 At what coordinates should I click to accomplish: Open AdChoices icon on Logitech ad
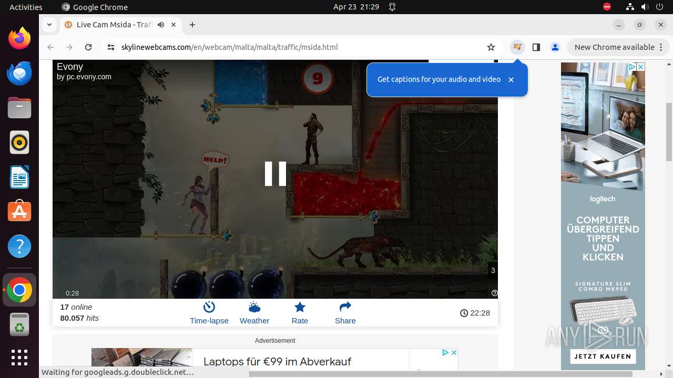click(x=632, y=67)
